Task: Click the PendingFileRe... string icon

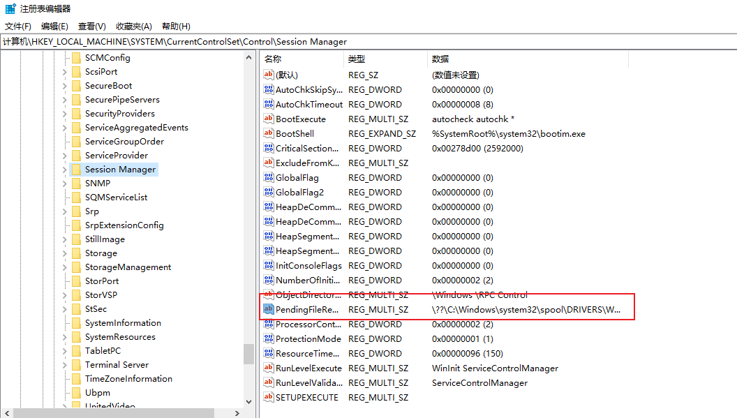Action: [269, 309]
